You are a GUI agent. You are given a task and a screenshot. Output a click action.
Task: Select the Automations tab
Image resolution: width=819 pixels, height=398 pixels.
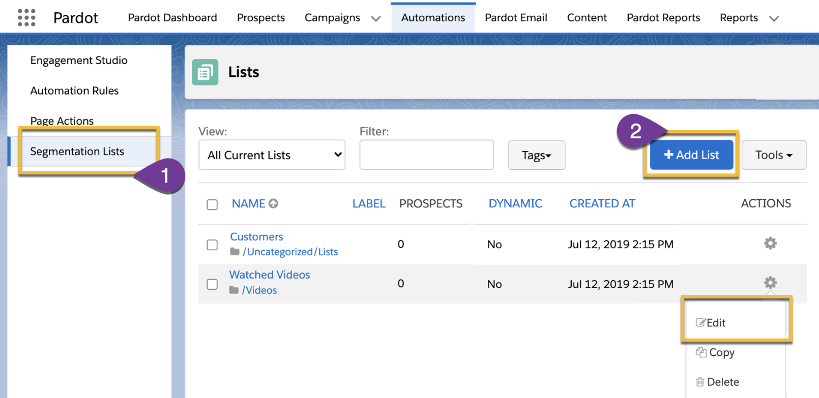[433, 18]
